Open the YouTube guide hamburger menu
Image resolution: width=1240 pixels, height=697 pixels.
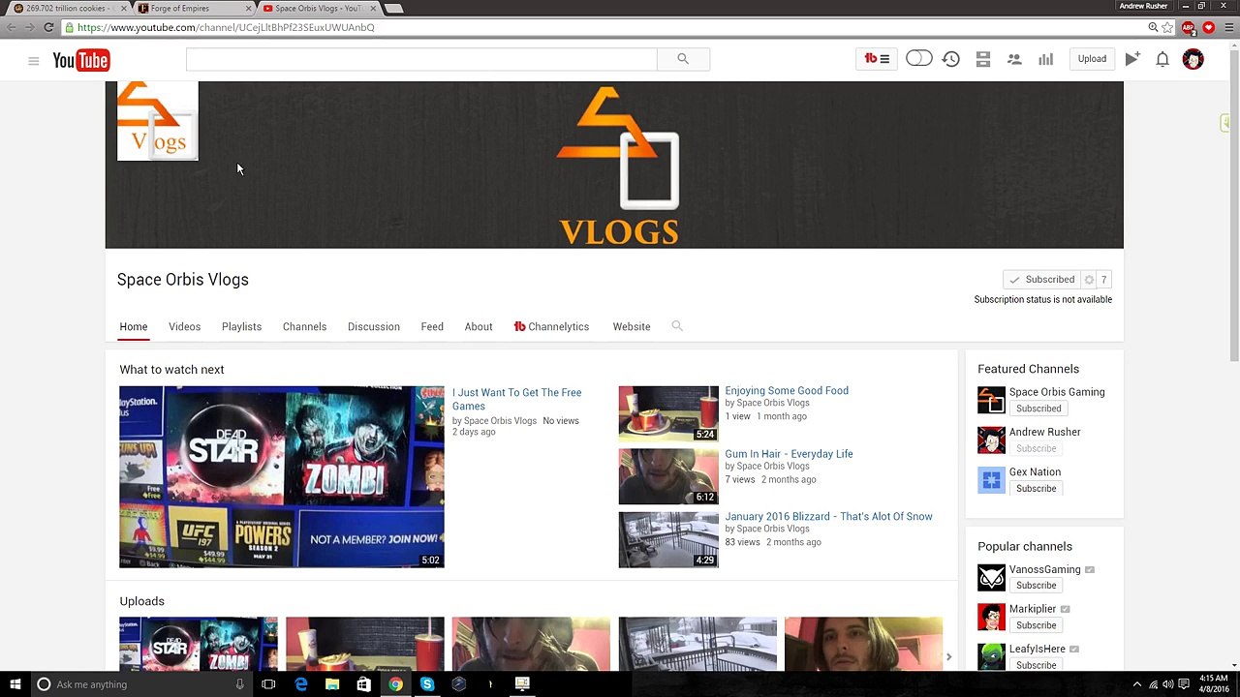[33, 61]
